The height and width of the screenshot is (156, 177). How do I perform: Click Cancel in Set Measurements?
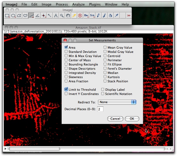coord(115,119)
